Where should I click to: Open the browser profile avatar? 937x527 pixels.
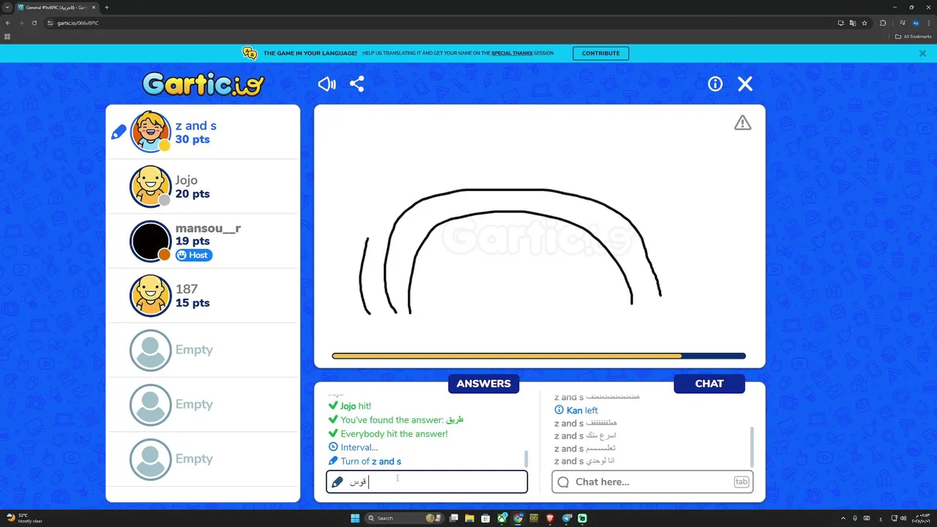915,23
